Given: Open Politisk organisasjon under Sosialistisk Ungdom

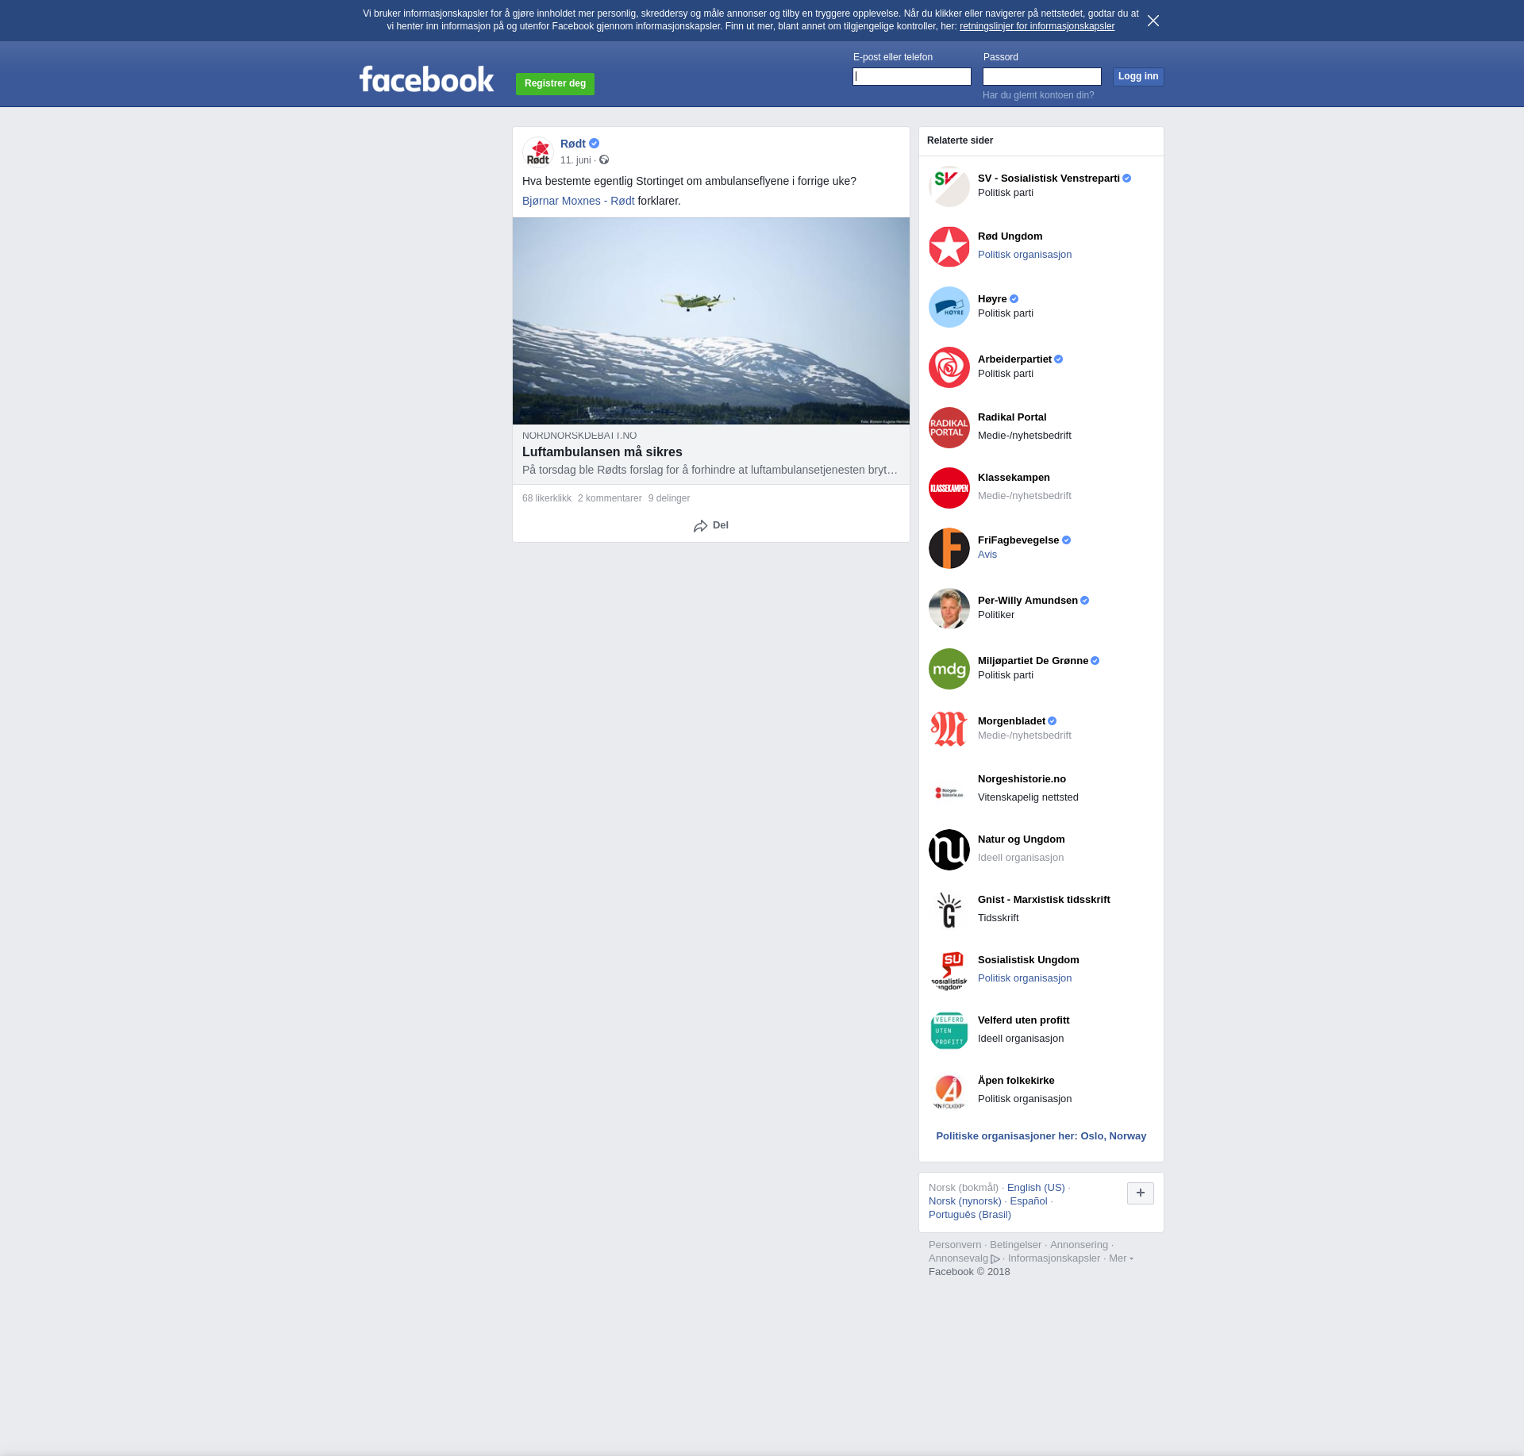Looking at the screenshot, I should 1025,978.
